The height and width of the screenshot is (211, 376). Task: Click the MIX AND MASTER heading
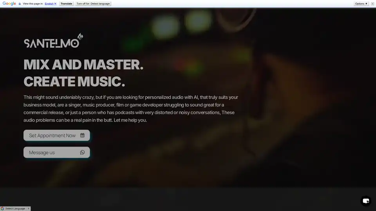click(83, 64)
